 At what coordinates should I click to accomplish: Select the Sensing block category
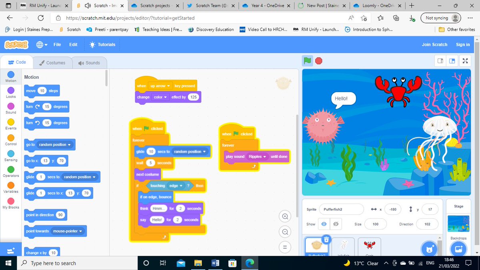tap(11, 156)
